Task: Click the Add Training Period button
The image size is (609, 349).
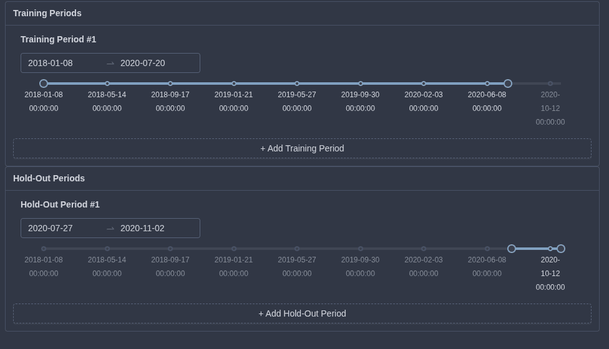Action: 302,148
